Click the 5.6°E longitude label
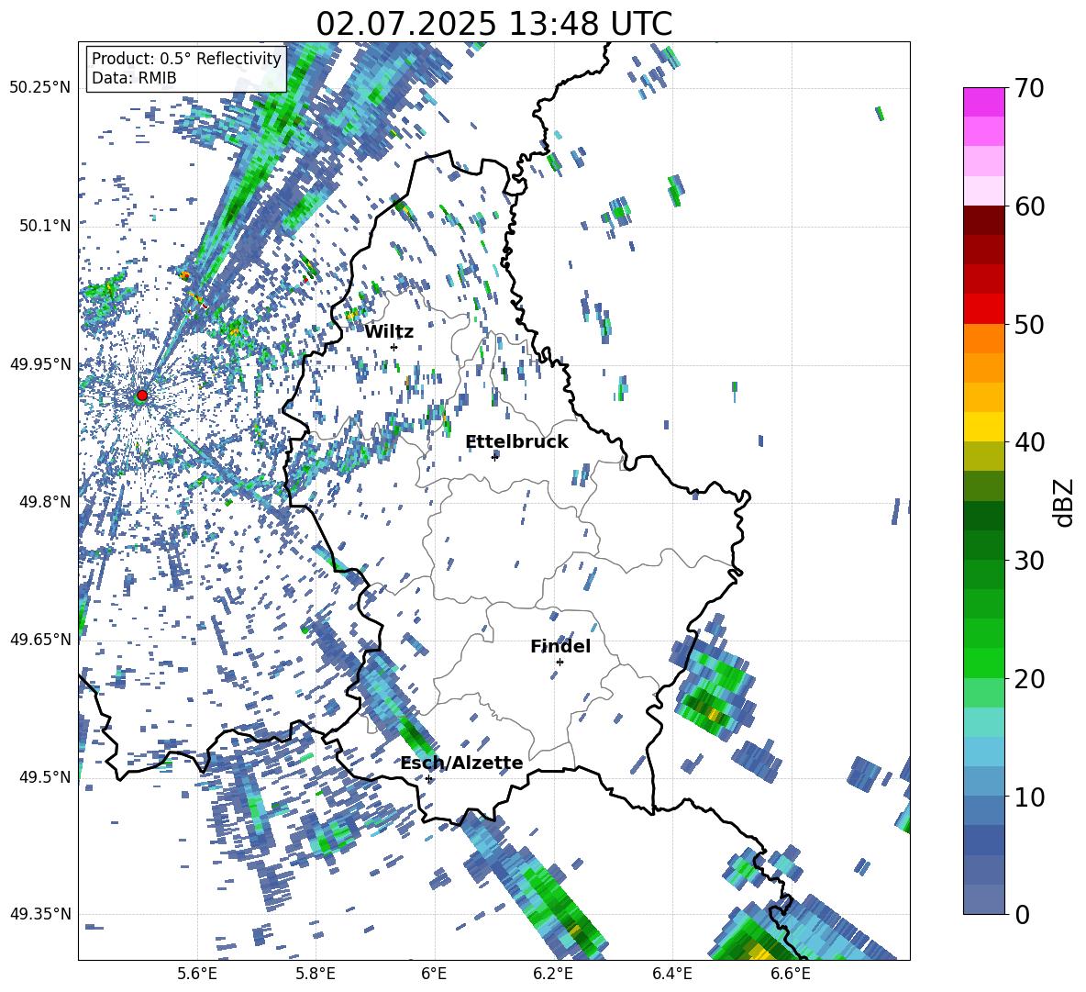 tap(197, 975)
